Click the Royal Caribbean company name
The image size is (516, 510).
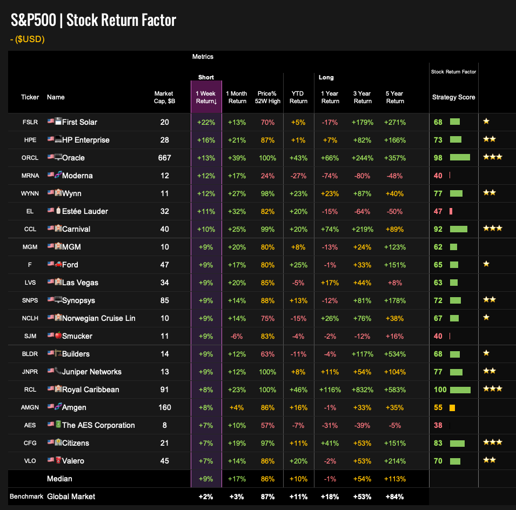(x=90, y=390)
